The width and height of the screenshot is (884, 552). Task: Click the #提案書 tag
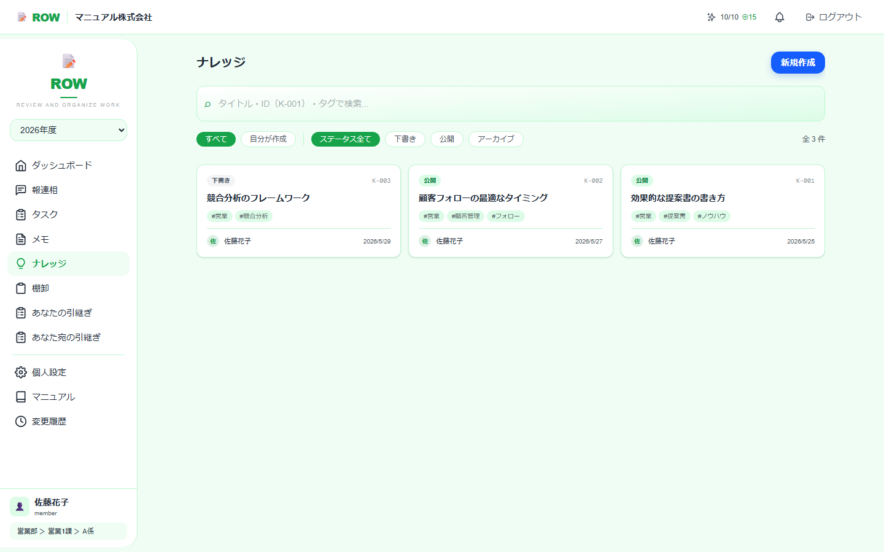click(x=675, y=216)
